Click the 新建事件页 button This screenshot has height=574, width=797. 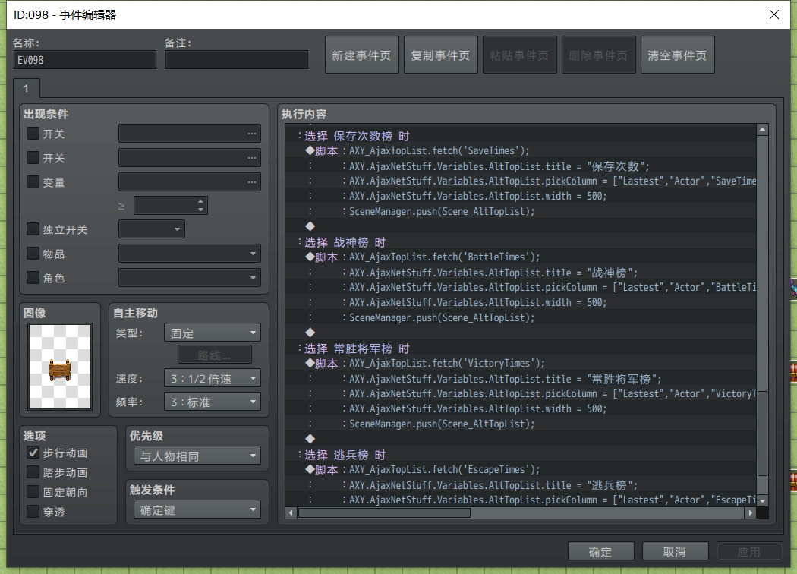(362, 55)
